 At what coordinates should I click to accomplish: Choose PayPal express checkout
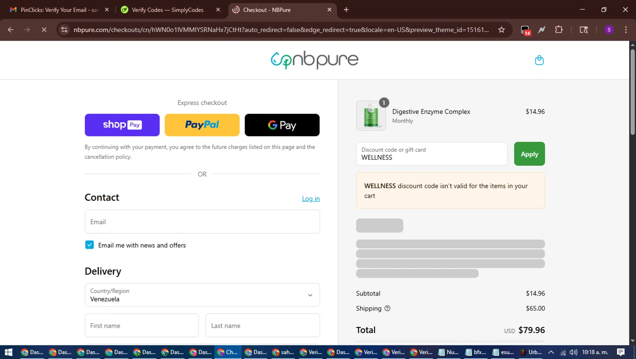202,125
